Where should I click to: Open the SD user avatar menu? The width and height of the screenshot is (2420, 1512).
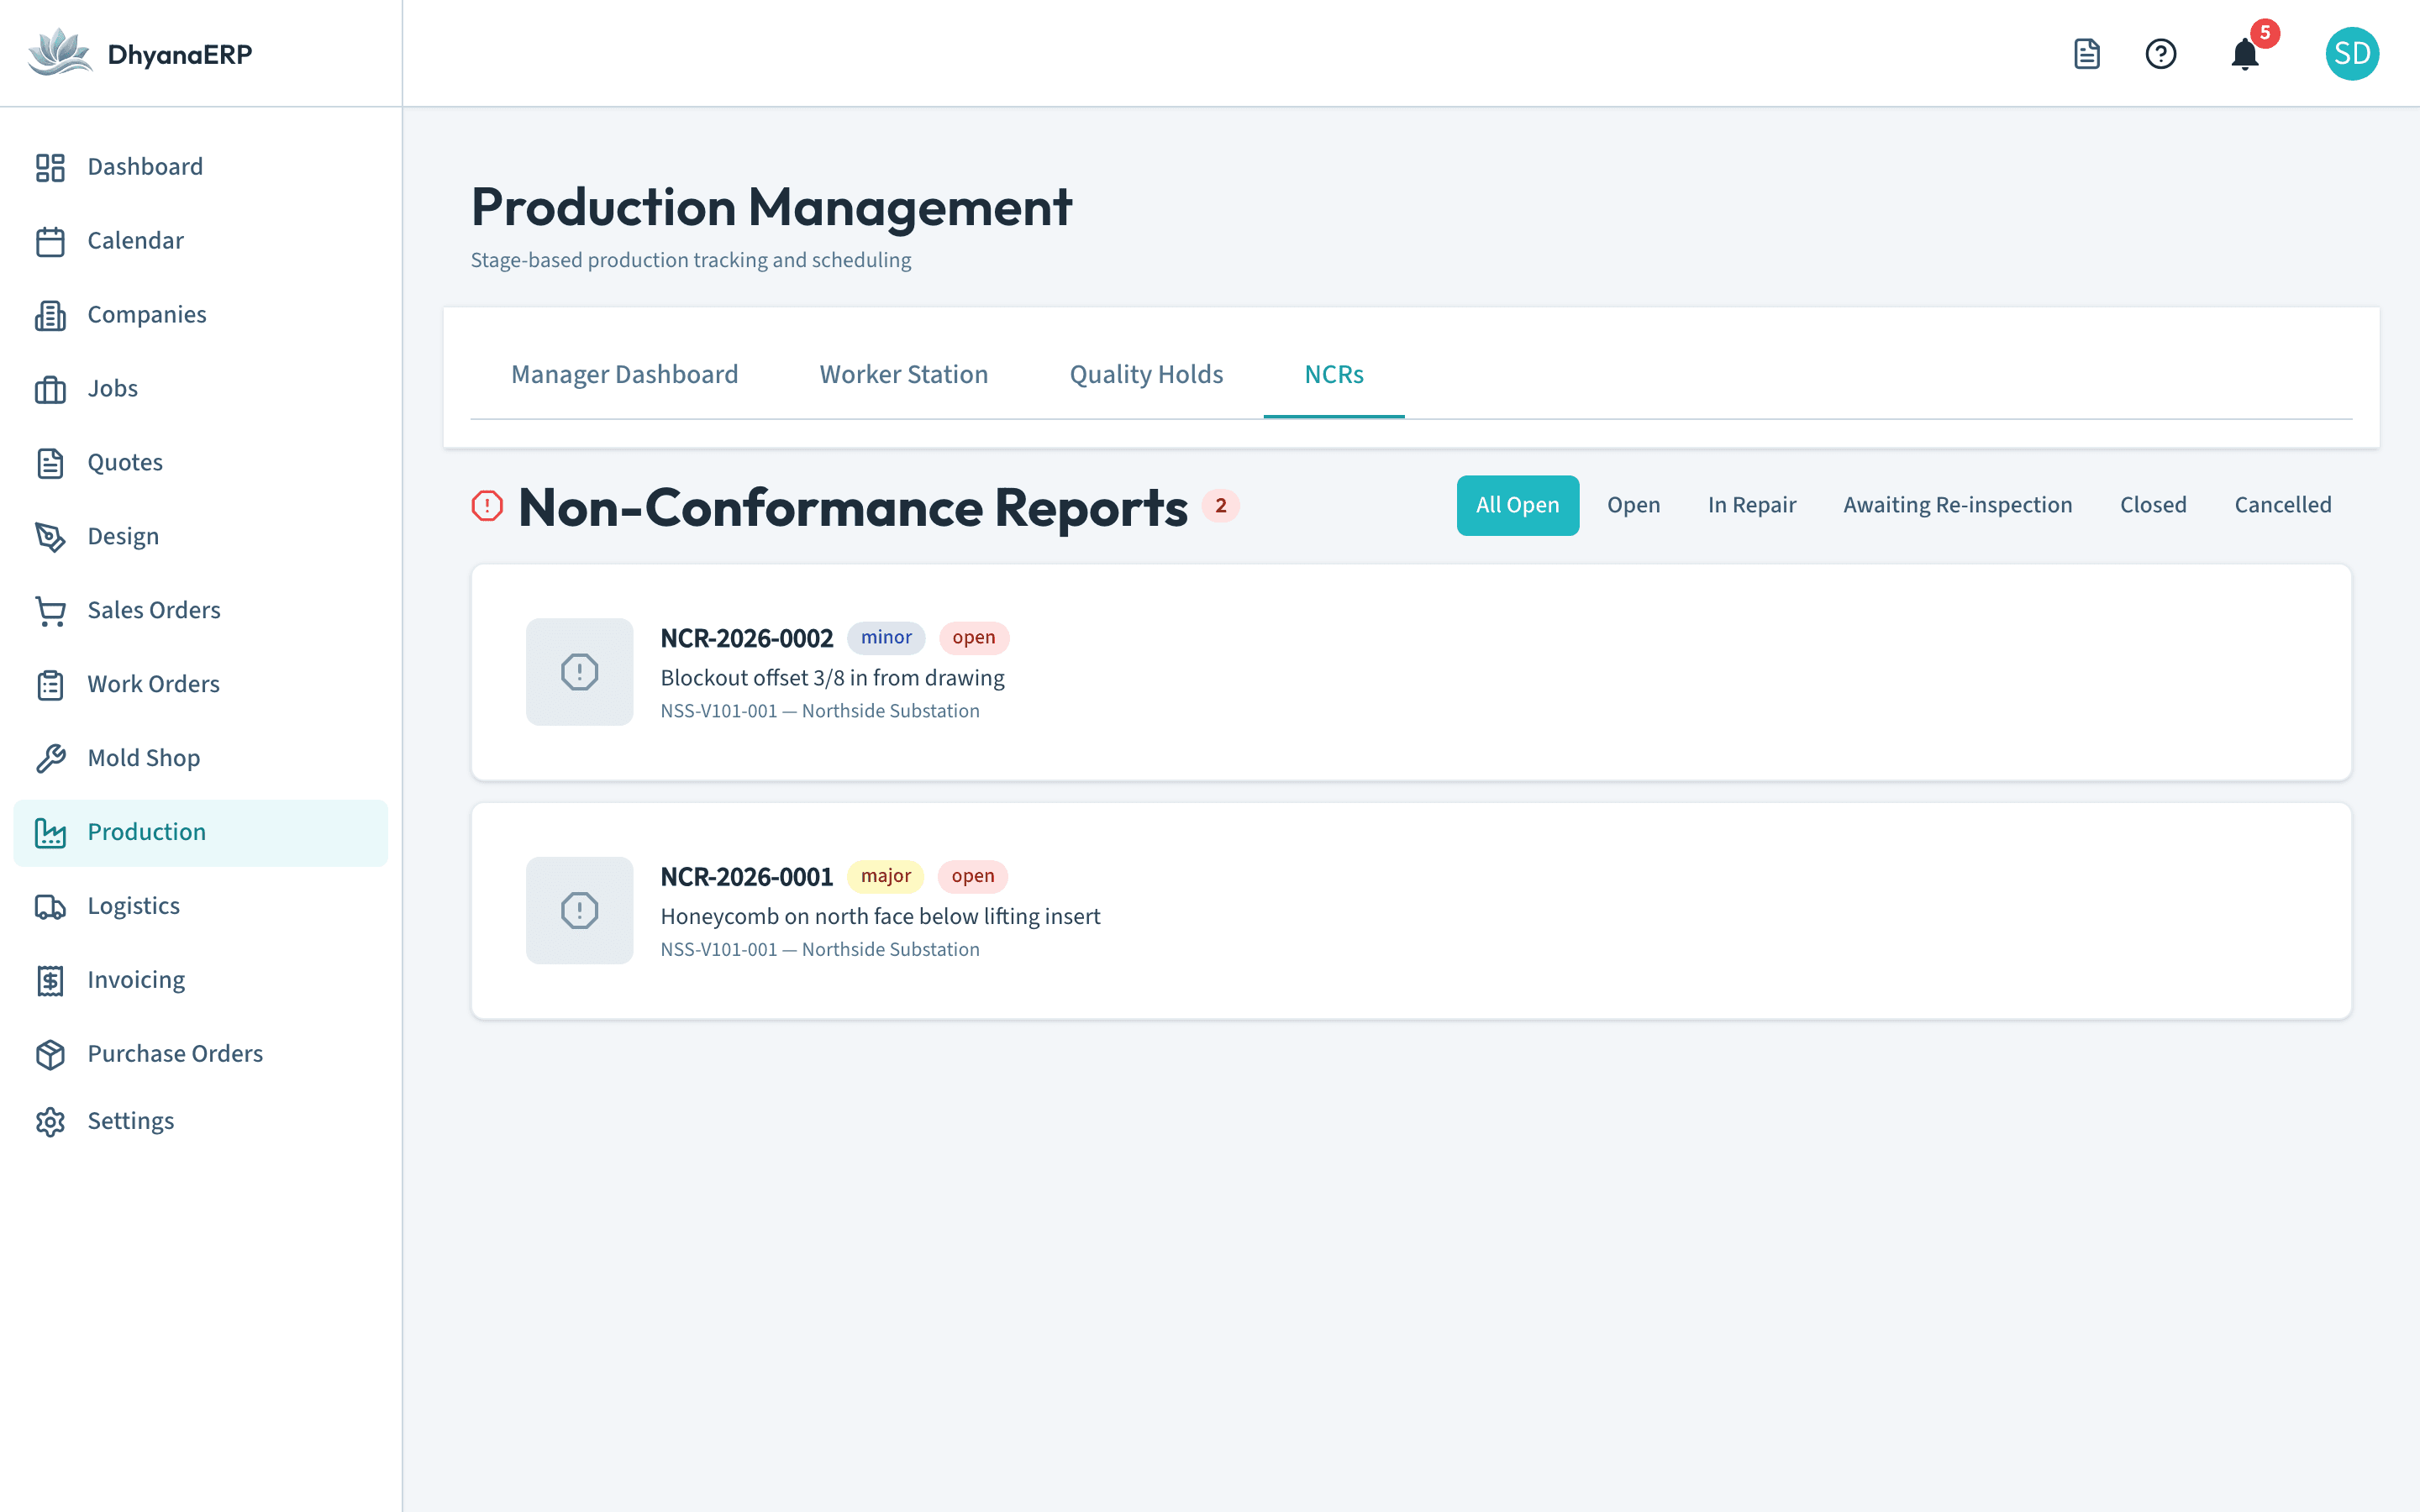coord(2352,53)
